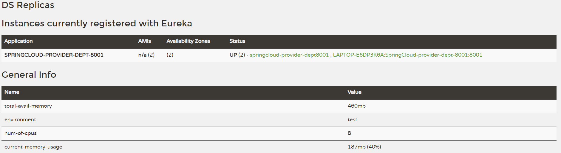This screenshot has height=153, width=561.
Task: Click the Instances currently registered with Eureka heading
Action: (97, 23)
